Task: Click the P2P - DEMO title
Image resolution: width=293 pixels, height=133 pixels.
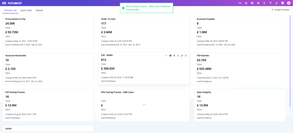Action: coord(107,55)
